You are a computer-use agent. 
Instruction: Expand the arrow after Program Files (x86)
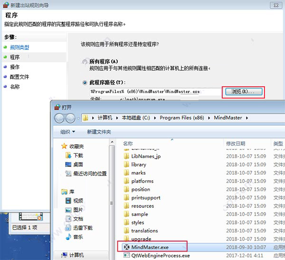tap(209, 118)
